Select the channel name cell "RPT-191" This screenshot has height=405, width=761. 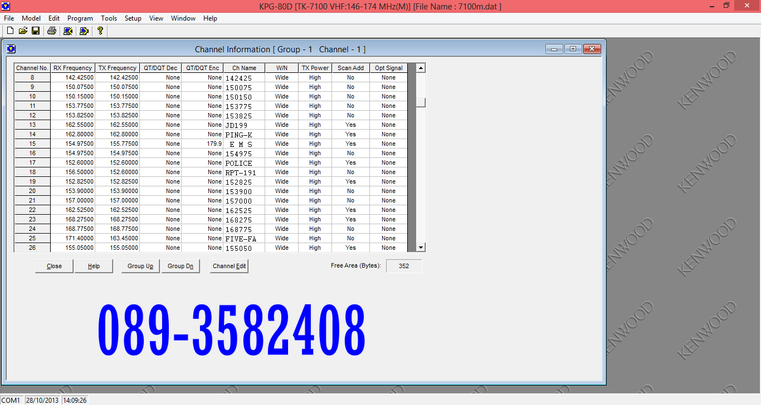click(x=245, y=172)
